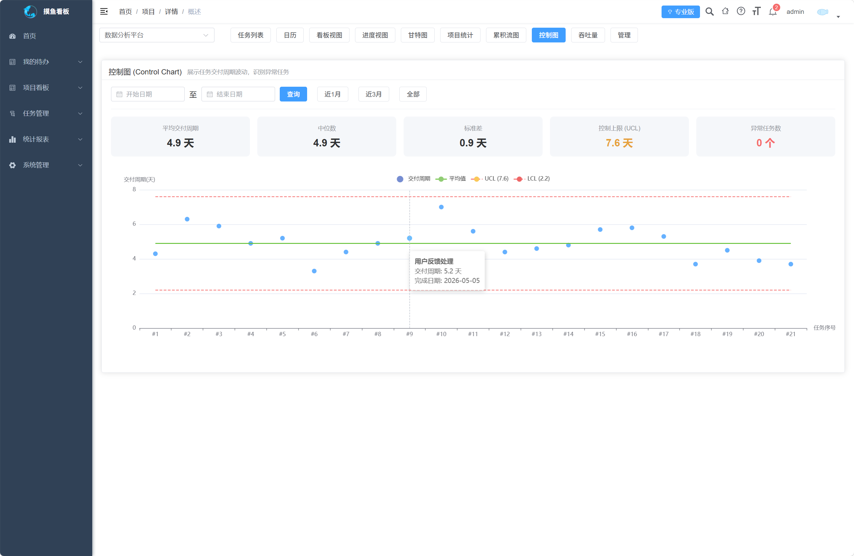854x556 pixels.
Task: Click data point for task #10
Action: 441,207
